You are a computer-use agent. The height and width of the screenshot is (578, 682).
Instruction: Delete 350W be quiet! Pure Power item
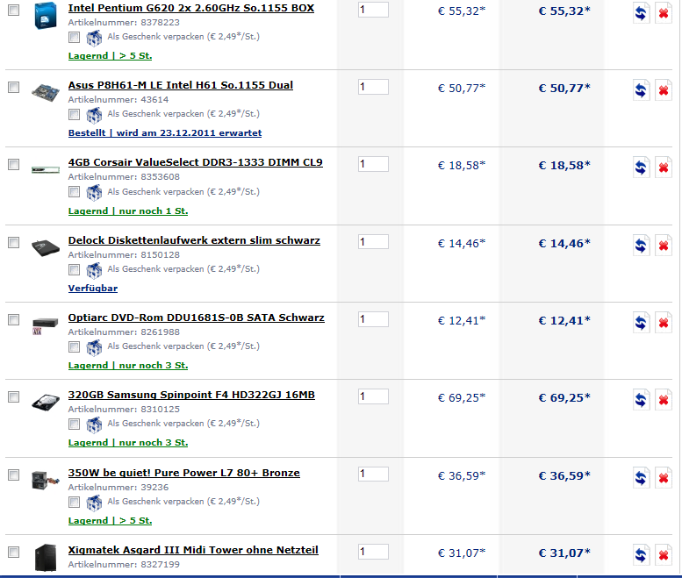(x=664, y=478)
